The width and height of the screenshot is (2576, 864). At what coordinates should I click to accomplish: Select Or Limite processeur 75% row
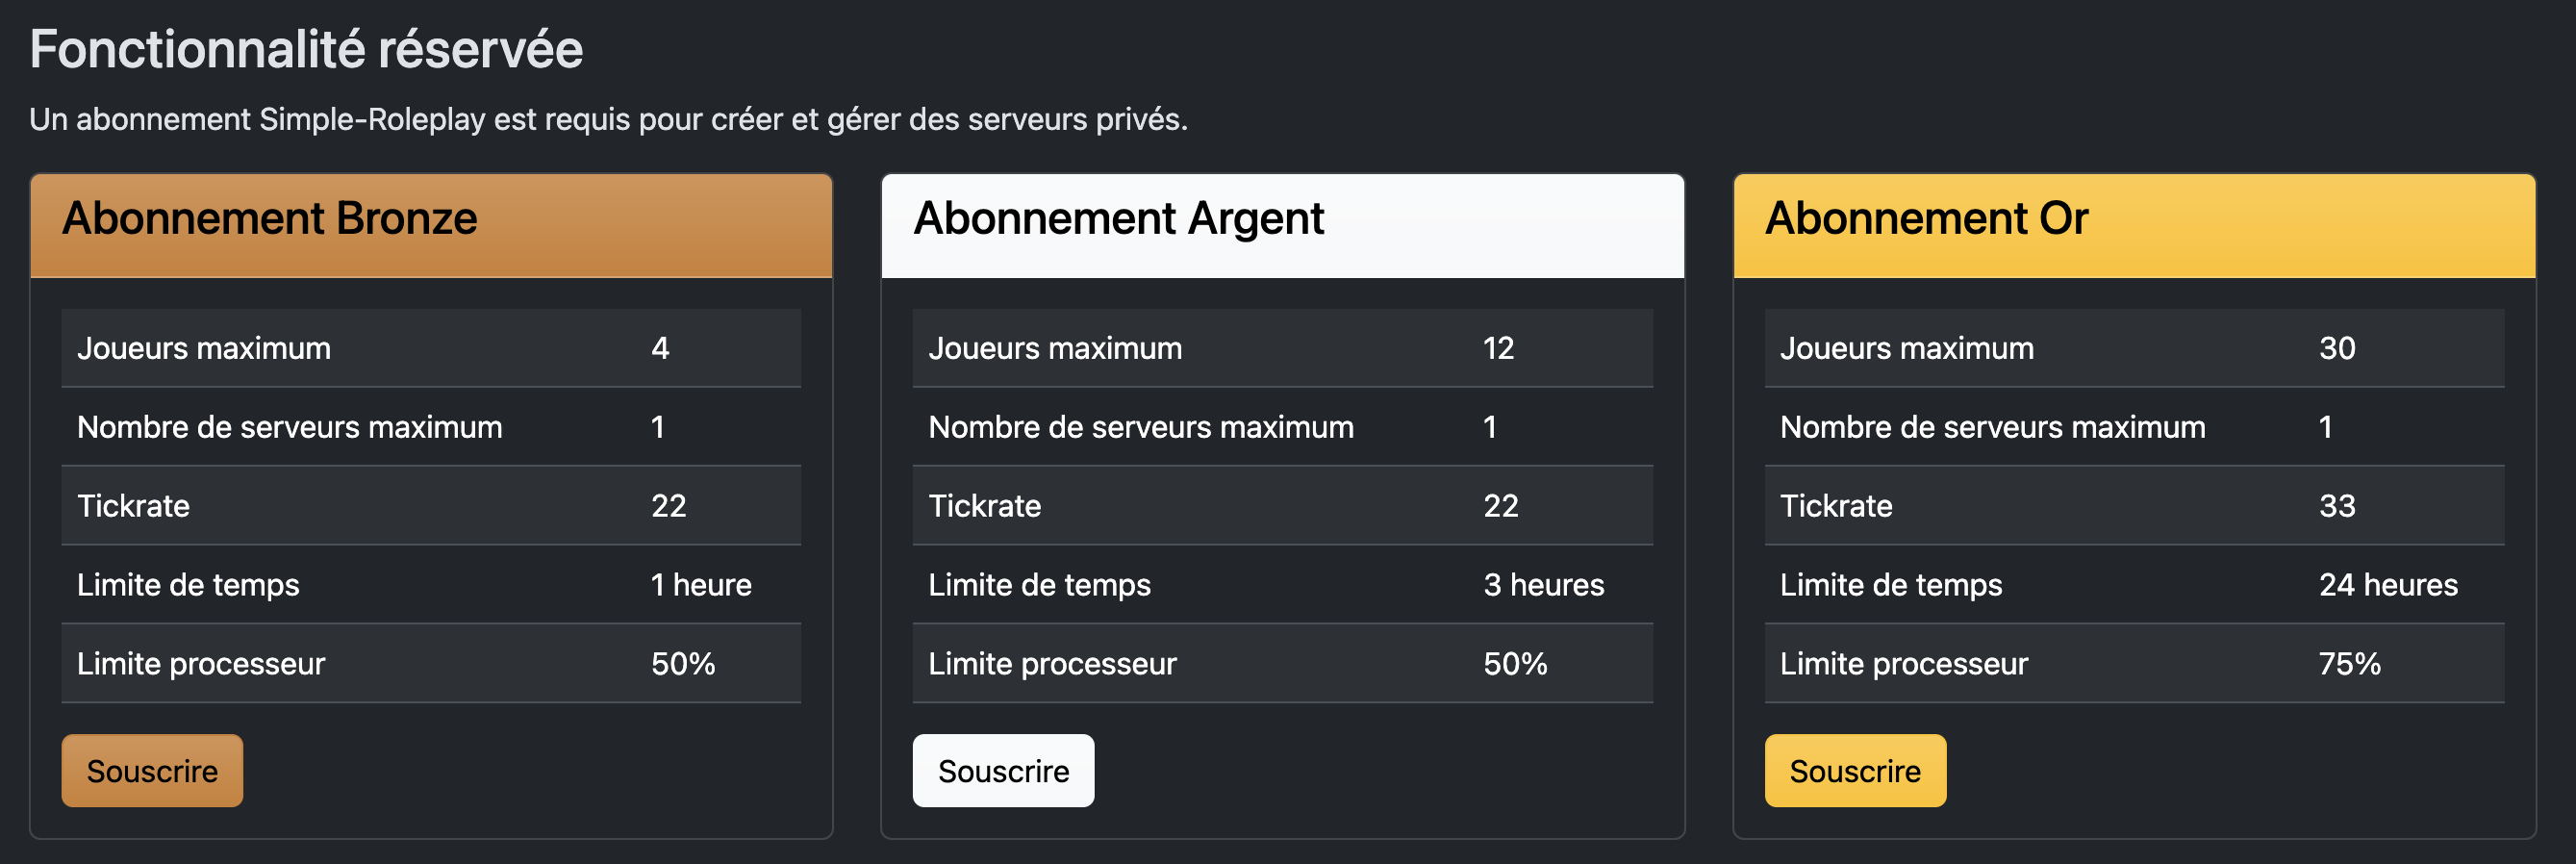point(2134,664)
